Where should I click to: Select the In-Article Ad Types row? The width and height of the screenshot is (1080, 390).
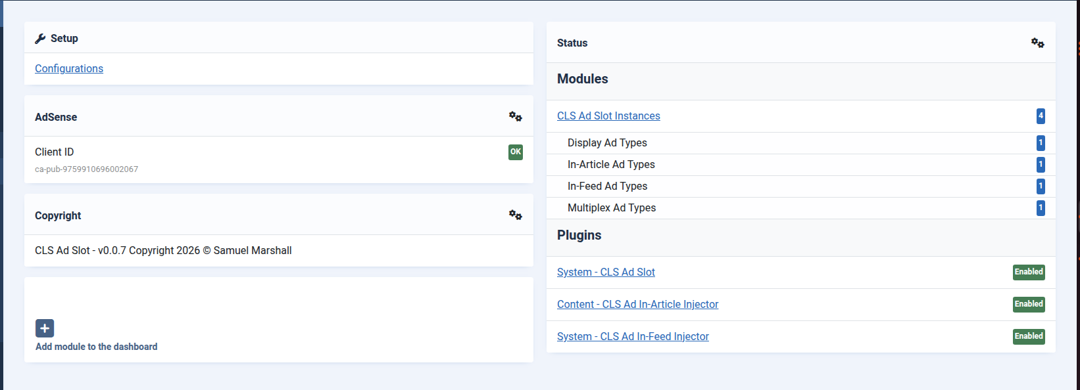click(611, 164)
